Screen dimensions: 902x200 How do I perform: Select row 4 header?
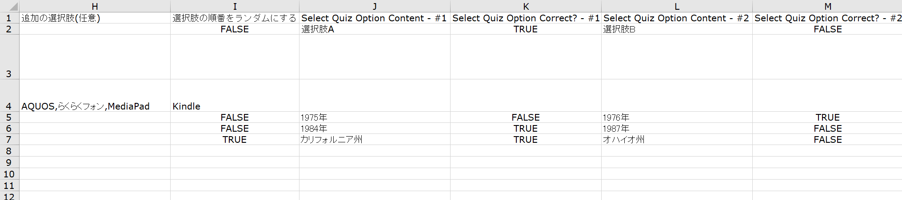tap(9, 95)
